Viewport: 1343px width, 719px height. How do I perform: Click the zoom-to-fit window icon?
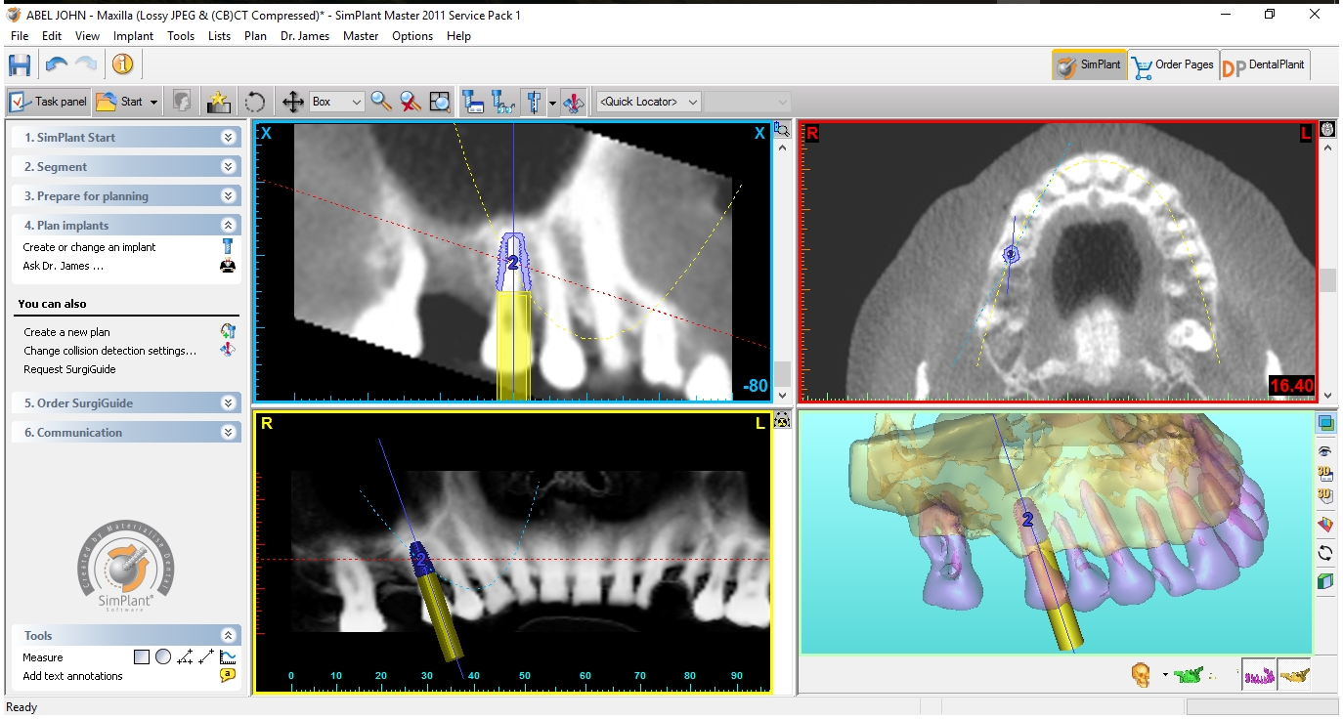click(440, 102)
